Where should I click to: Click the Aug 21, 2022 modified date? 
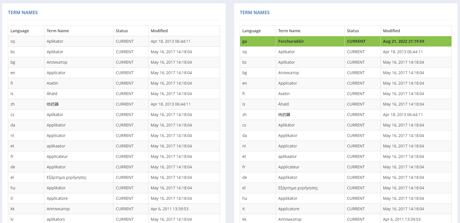point(403,41)
